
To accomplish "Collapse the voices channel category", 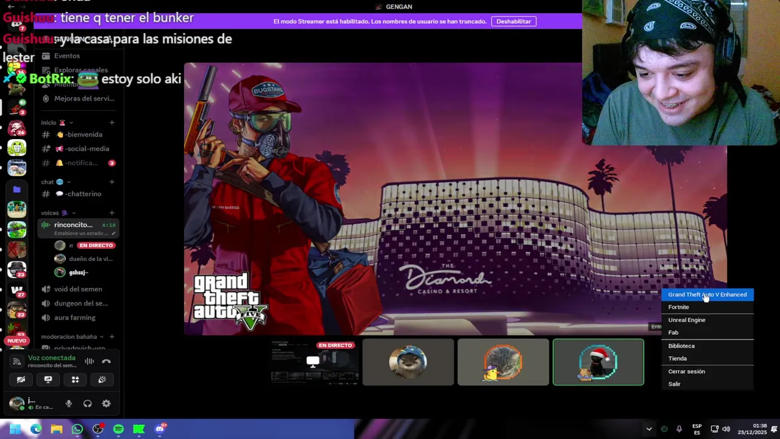I will pyautogui.click(x=58, y=213).
